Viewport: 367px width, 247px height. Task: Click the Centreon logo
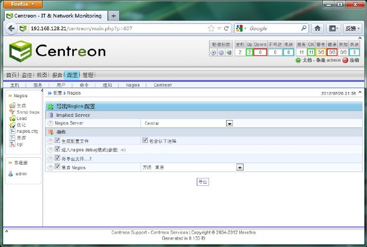(57, 51)
